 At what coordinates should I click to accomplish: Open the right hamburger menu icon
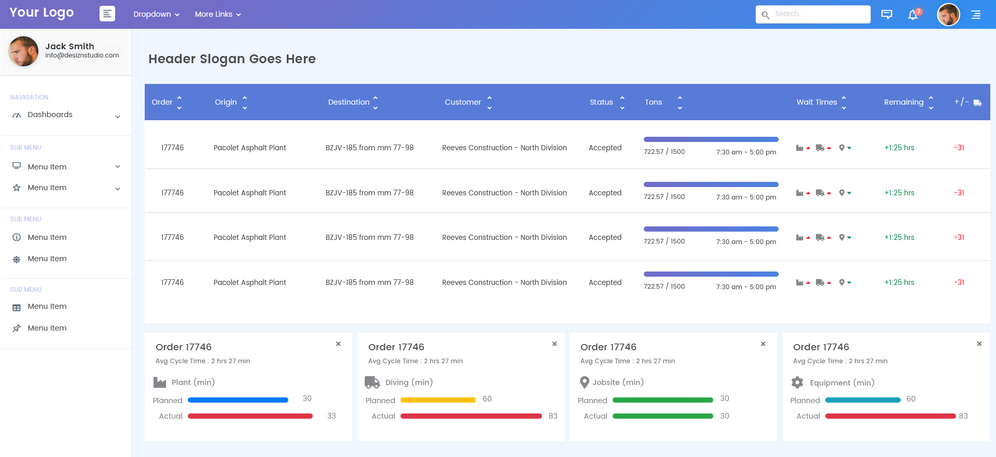coord(976,15)
